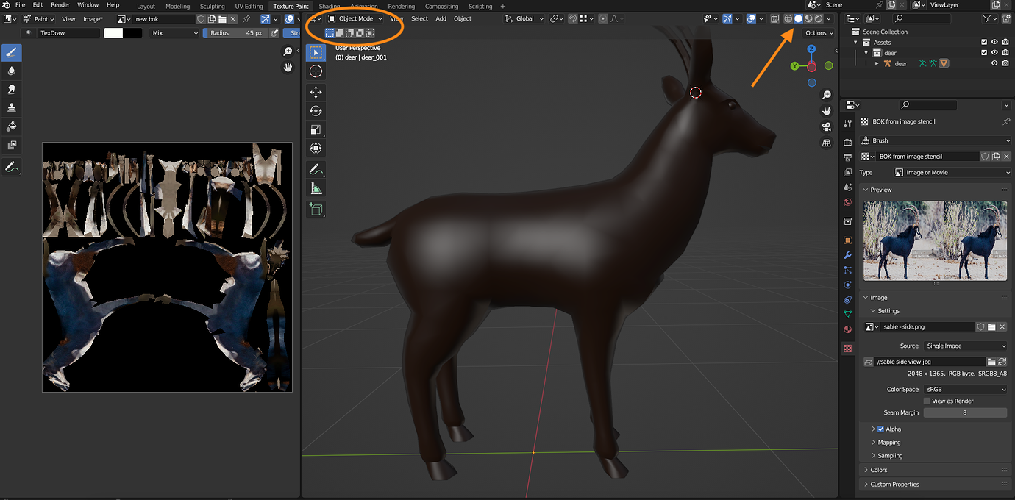1015x500 pixels.
Task: Select the Draw brush tool in image editor
Action: [11, 52]
